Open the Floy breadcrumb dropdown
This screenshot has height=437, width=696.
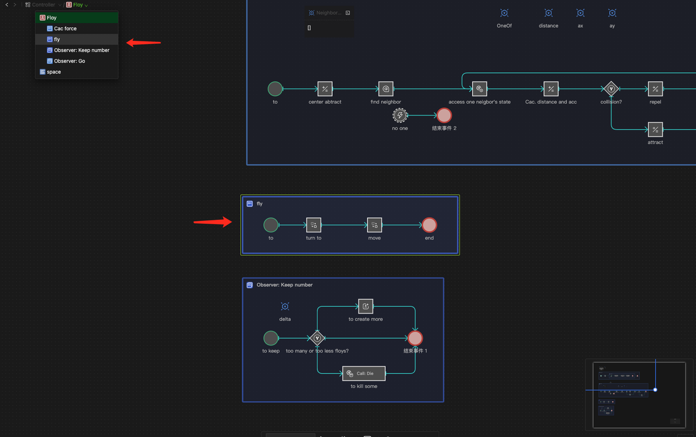tap(77, 5)
